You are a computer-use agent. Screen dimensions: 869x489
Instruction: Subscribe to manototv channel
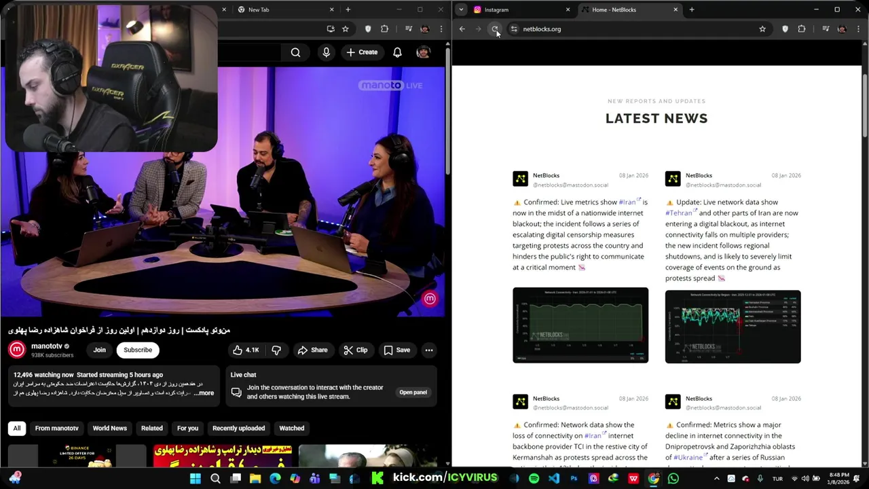click(138, 350)
